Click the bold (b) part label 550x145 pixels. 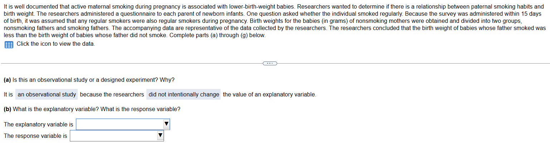pyautogui.click(x=7, y=109)
